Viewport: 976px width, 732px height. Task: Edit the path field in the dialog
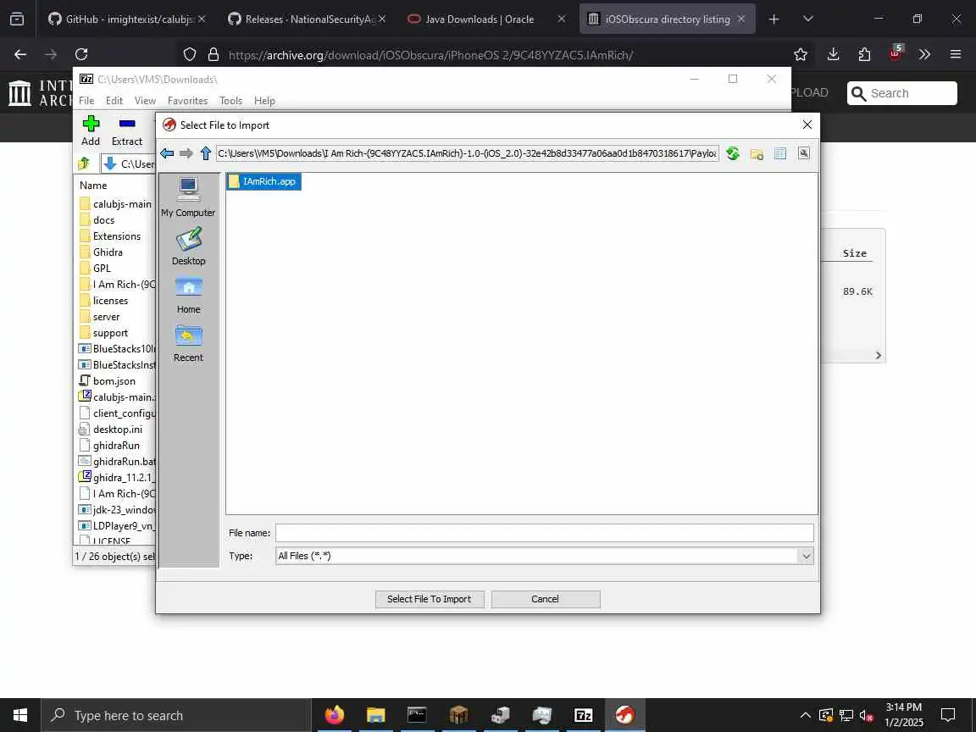[x=468, y=153]
